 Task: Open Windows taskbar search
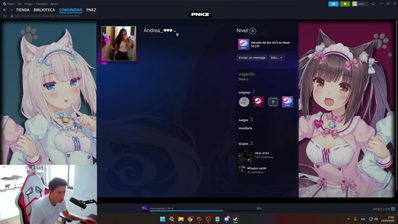(172, 219)
